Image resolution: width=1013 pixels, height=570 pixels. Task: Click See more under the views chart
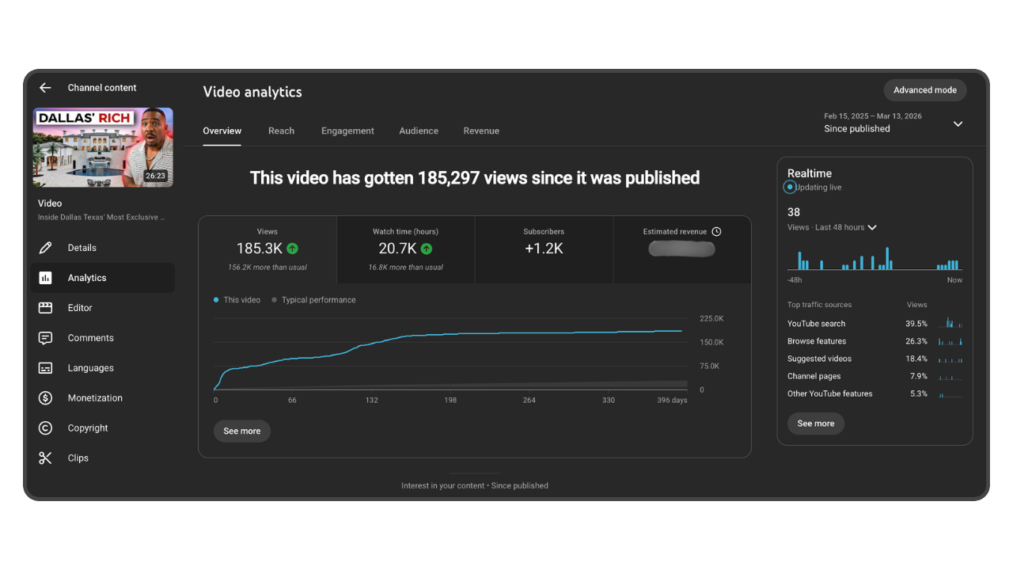[241, 431]
